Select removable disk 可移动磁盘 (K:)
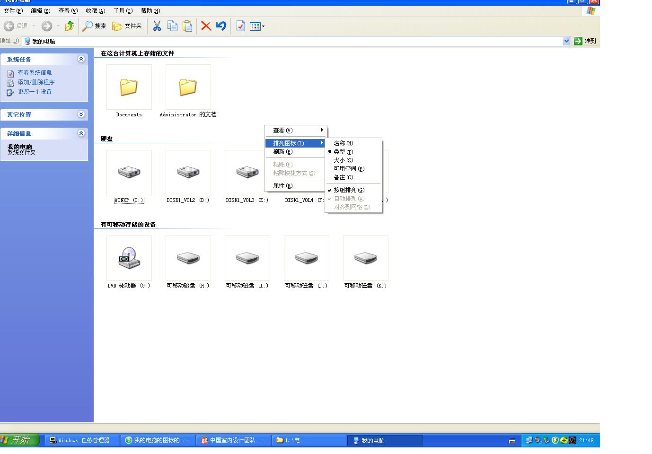 click(x=365, y=262)
